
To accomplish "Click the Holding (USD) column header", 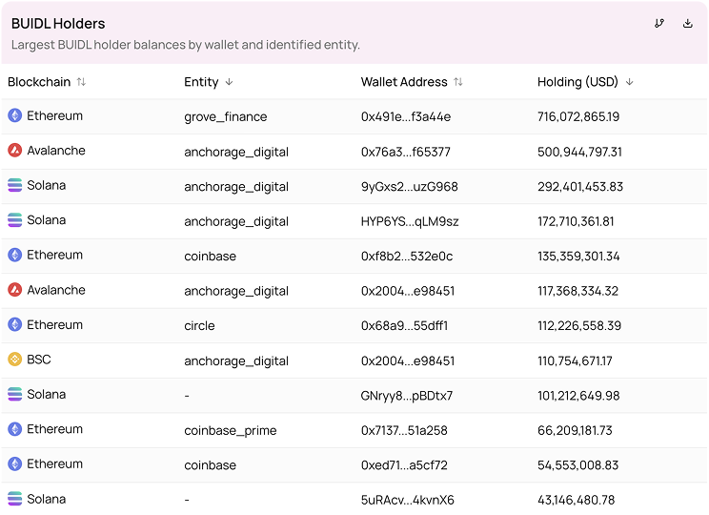I will tap(577, 82).
